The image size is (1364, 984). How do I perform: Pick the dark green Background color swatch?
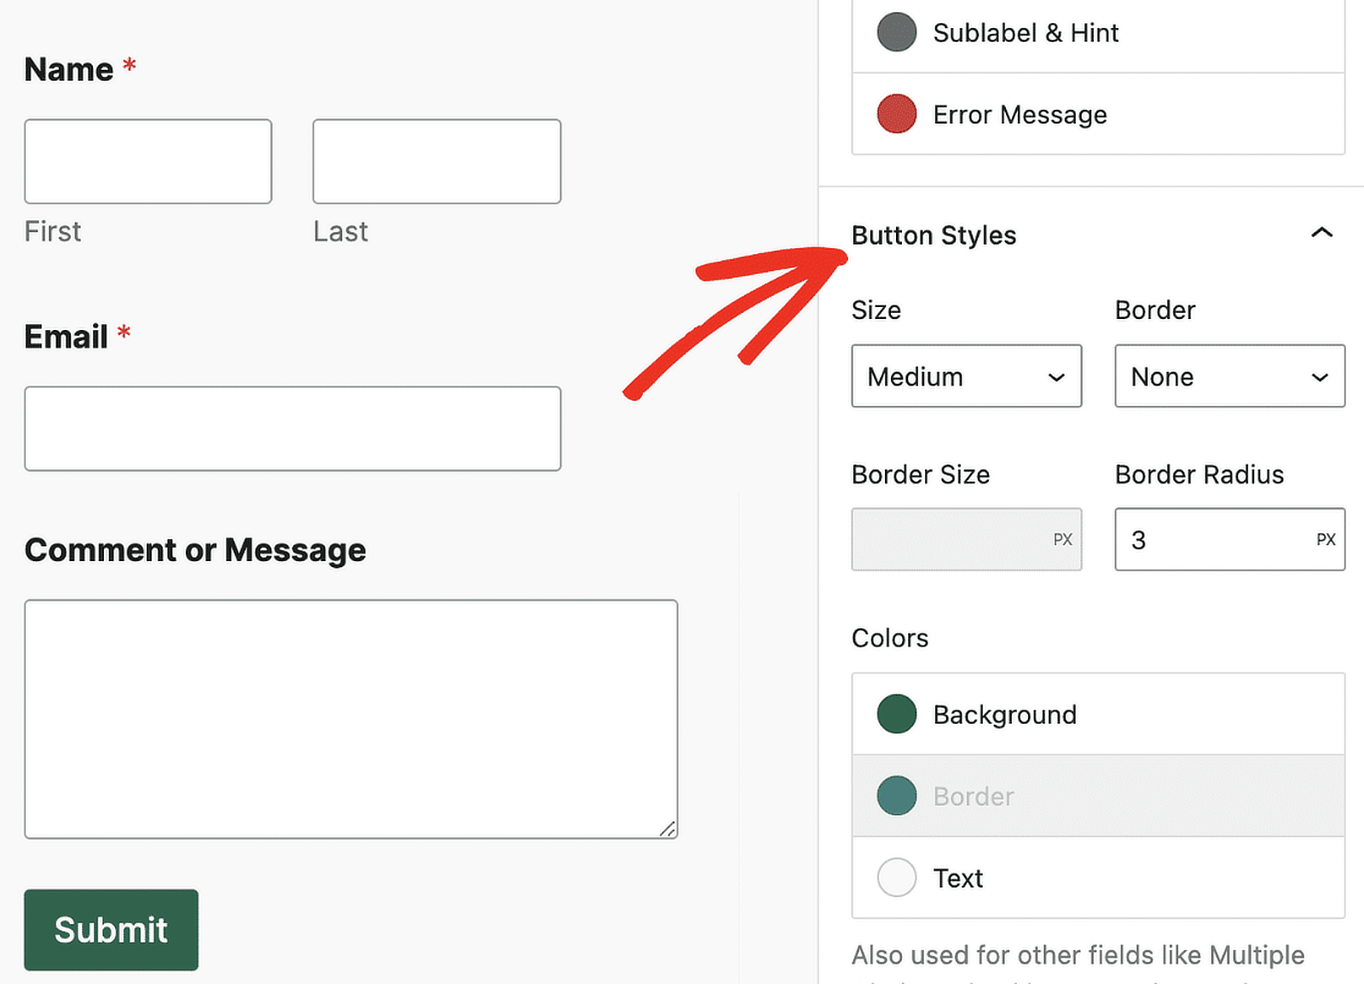[897, 714]
